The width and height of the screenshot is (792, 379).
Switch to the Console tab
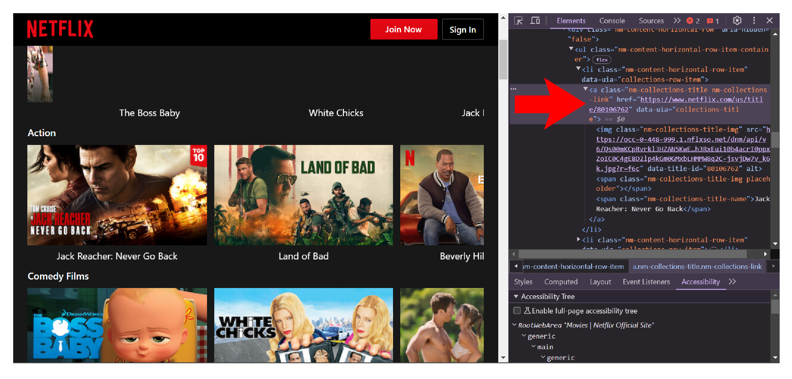point(612,21)
